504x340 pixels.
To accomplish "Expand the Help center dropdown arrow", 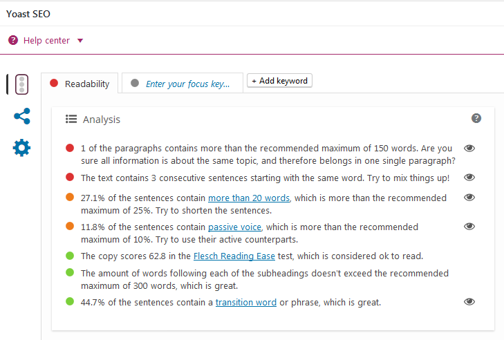I will (x=80, y=40).
